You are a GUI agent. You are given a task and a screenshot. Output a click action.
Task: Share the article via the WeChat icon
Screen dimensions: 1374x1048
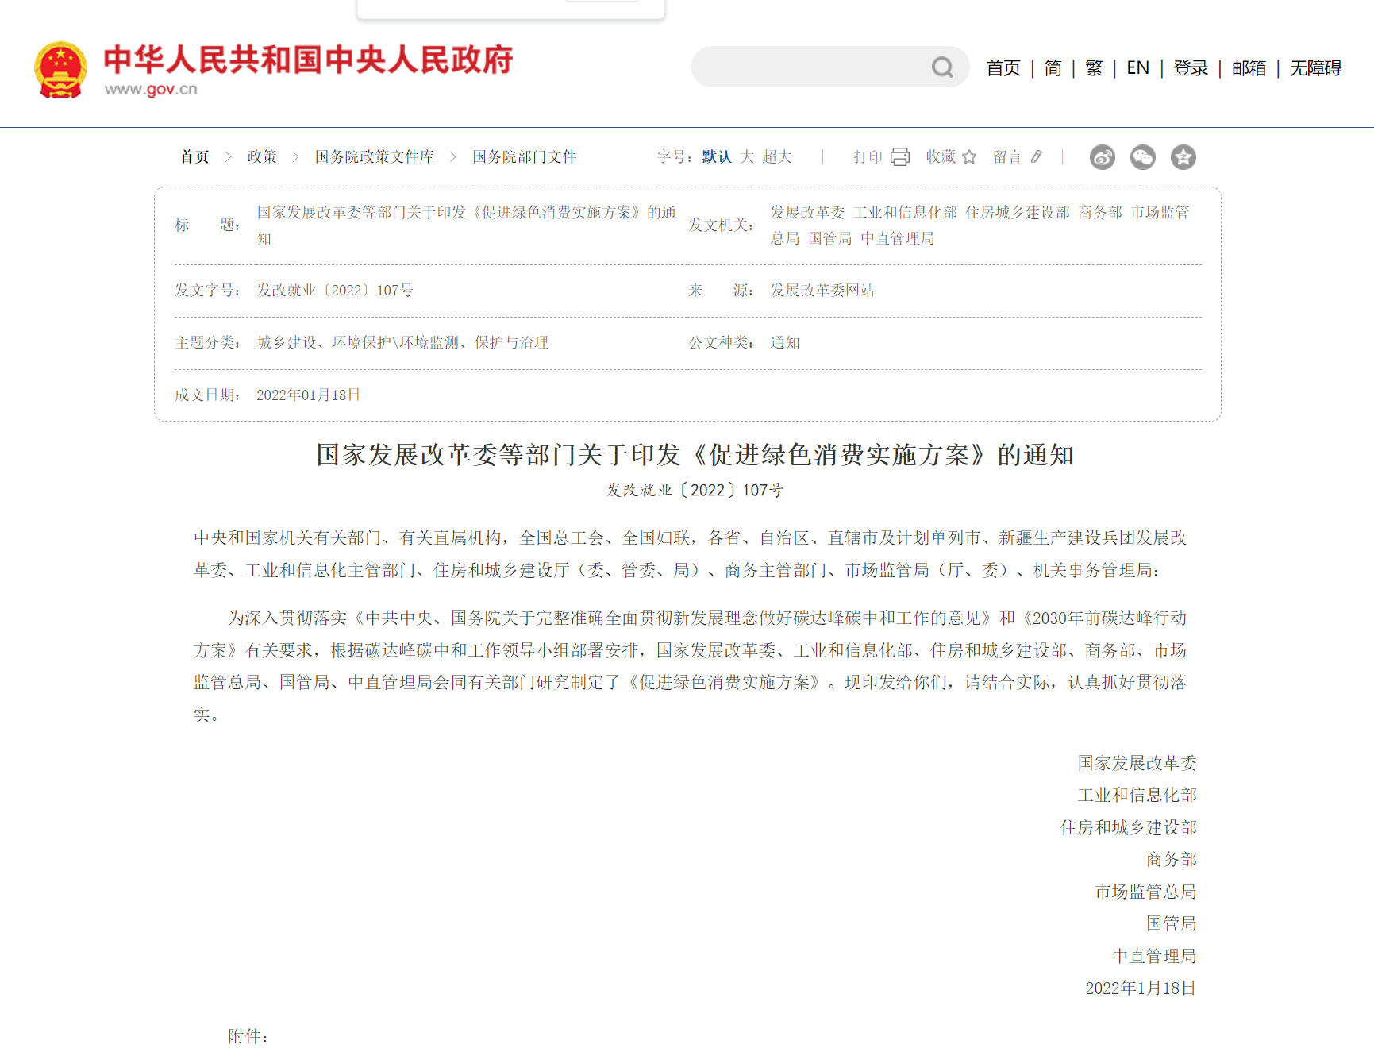pyautogui.click(x=1143, y=156)
